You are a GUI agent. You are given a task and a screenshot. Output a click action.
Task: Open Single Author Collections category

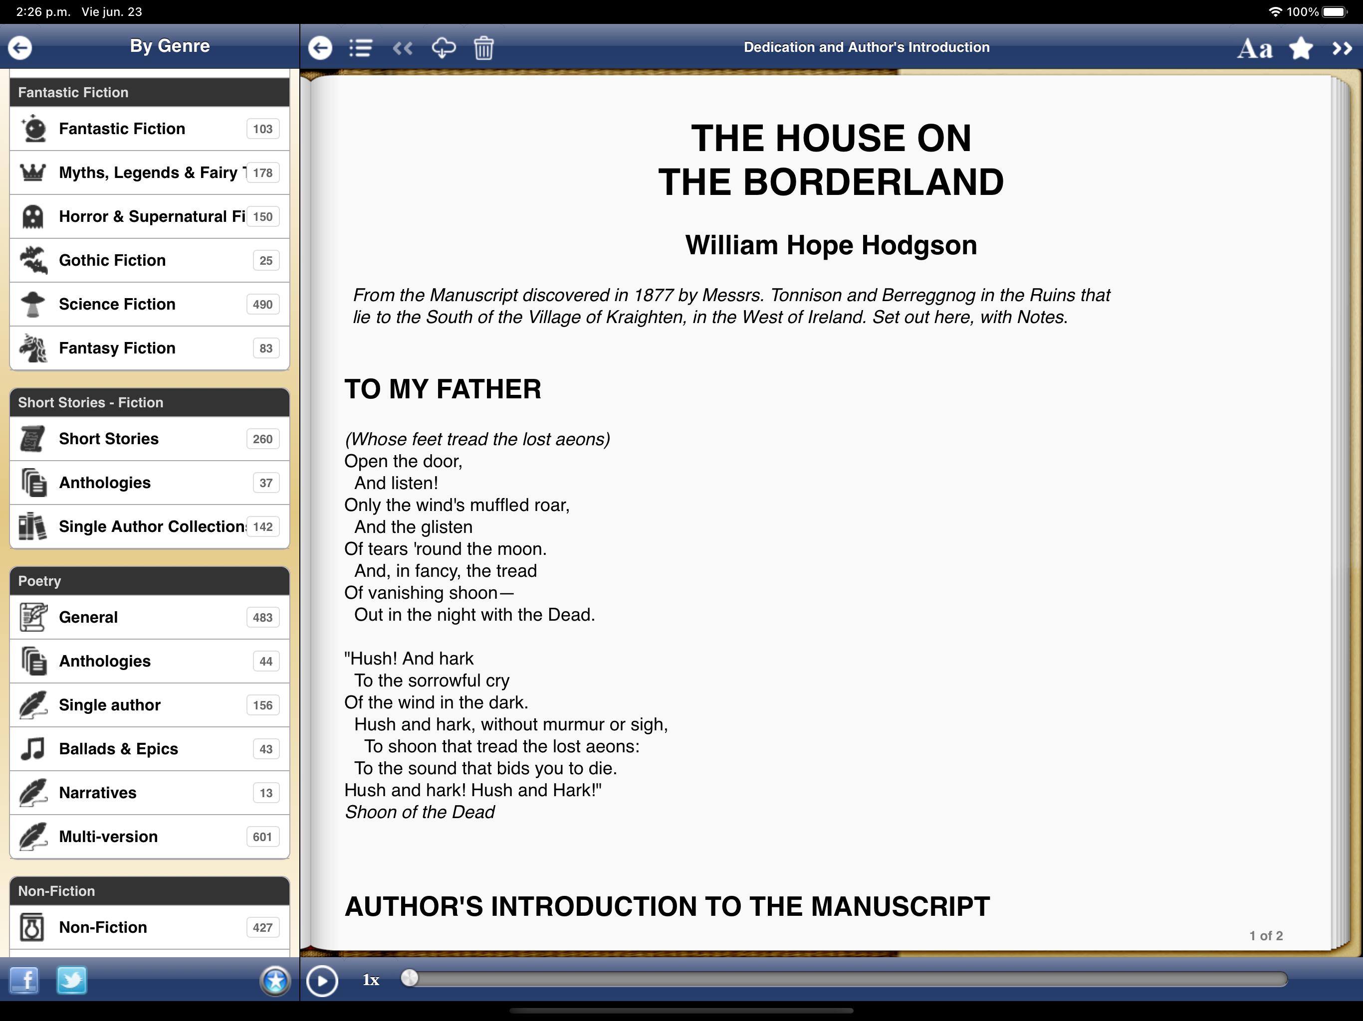coord(150,526)
